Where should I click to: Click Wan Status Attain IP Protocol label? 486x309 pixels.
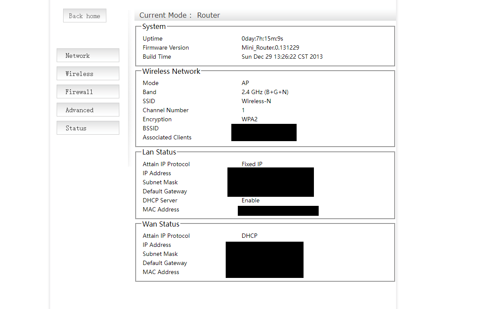[166, 236]
